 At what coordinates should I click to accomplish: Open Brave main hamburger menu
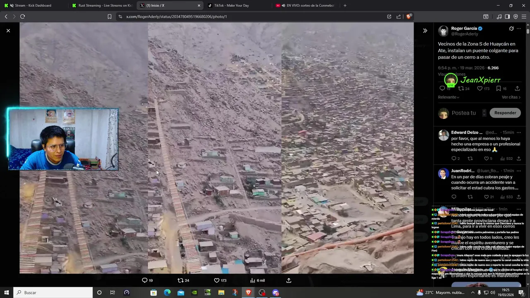click(524, 17)
